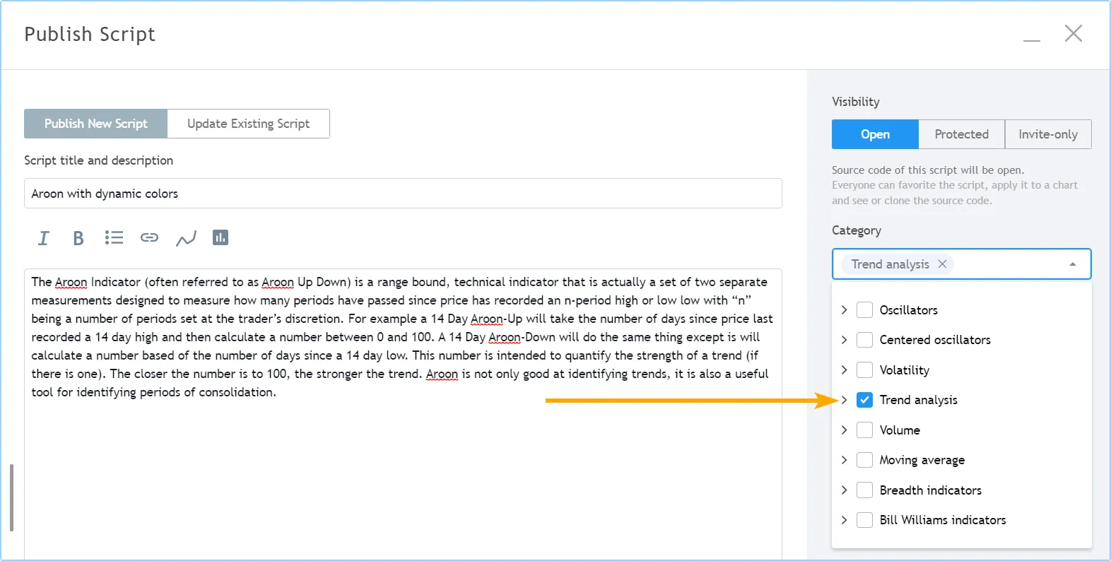Minimize the Publish Script dialog

(1032, 35)
